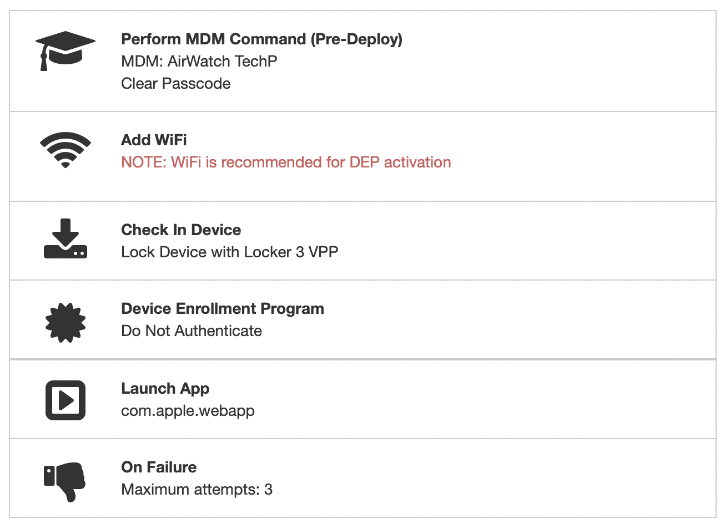Click the Launch App play icon
Image resolution: width=725 pixels, height=529 pixels.
pos(66,400)
